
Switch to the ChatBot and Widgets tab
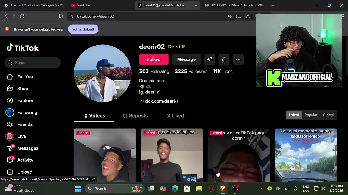[x=34, y=5]
